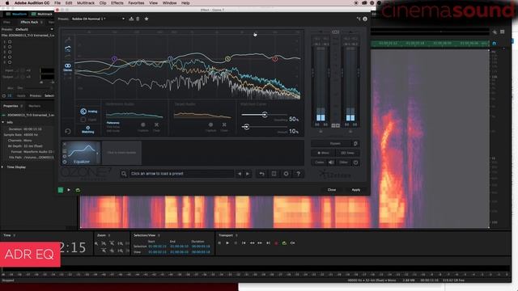The image size is (518, 291).
Task: Click the Bypass button in Ozone
Action: (334, 144)
